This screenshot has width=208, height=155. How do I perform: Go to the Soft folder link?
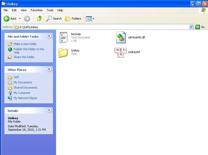[x=16, y=77]
